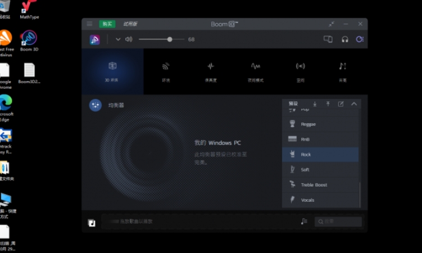
Task: Focus the song search field
Action: 338,222
